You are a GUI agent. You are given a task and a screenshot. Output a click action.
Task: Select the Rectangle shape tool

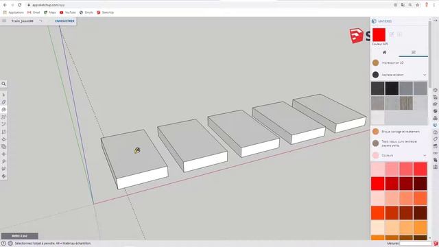[x=3, y=132]
